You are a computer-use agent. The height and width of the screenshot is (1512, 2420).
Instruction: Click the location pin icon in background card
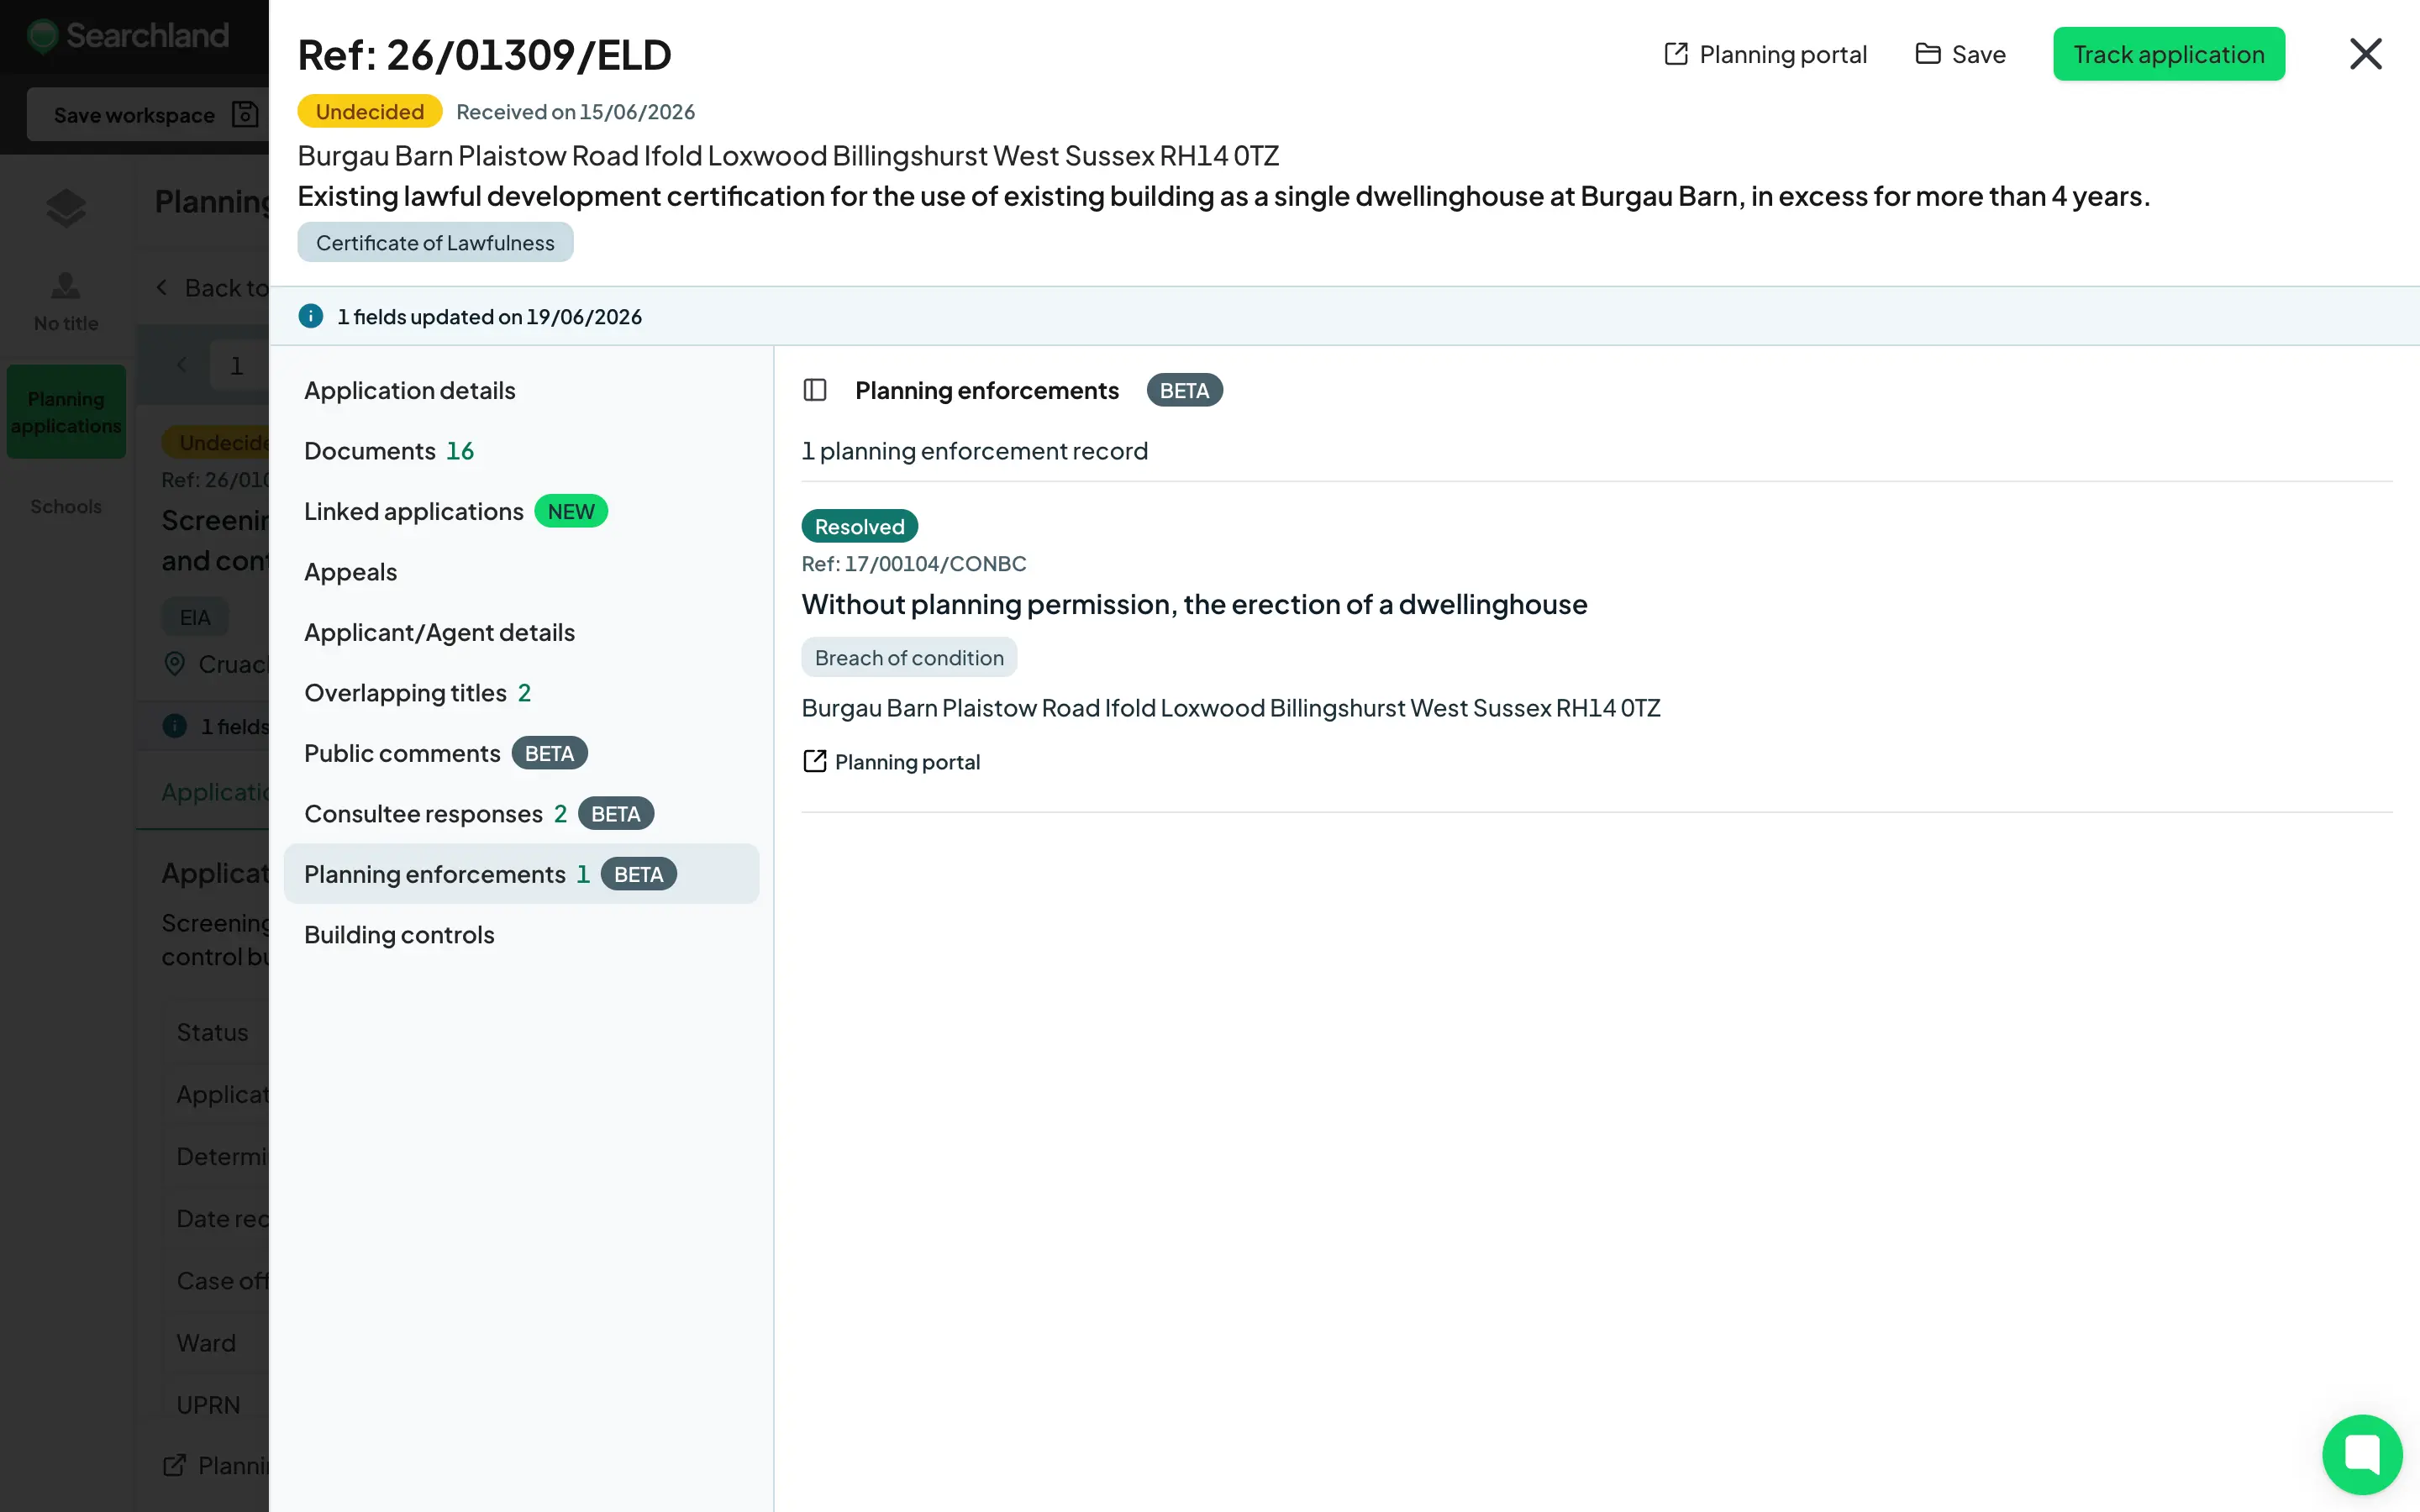(x=174, y=664)
